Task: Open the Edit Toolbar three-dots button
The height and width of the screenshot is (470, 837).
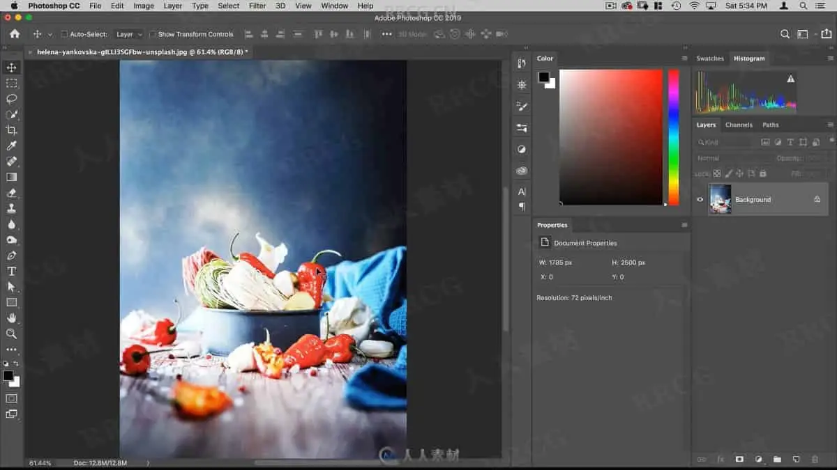Action: [x=11, y=350]
